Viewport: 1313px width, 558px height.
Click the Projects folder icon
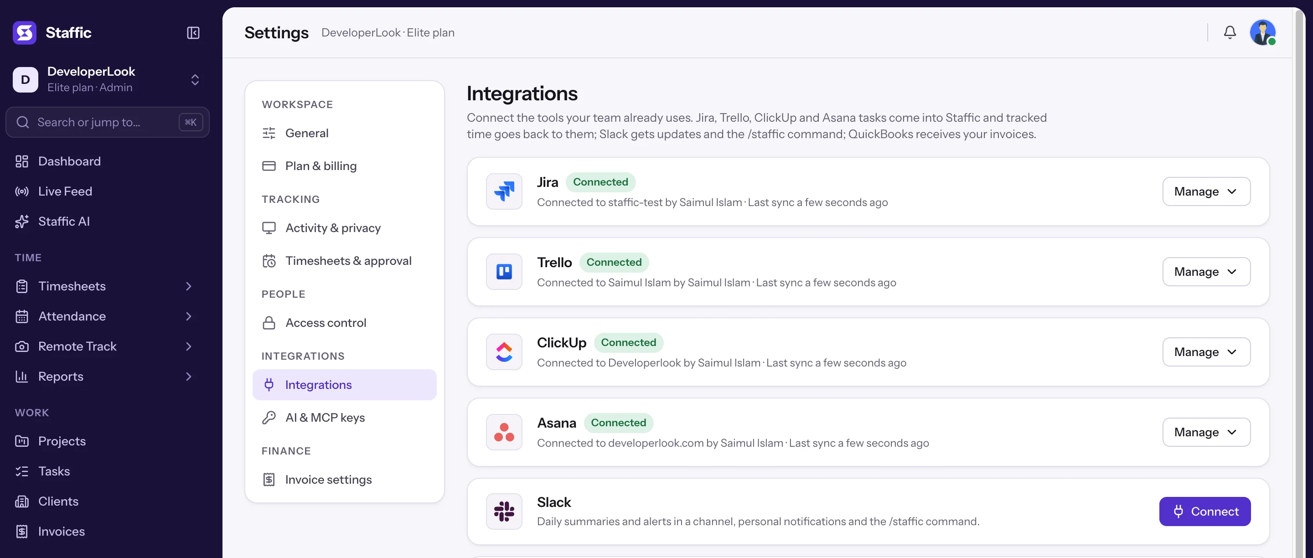point(22,441)
